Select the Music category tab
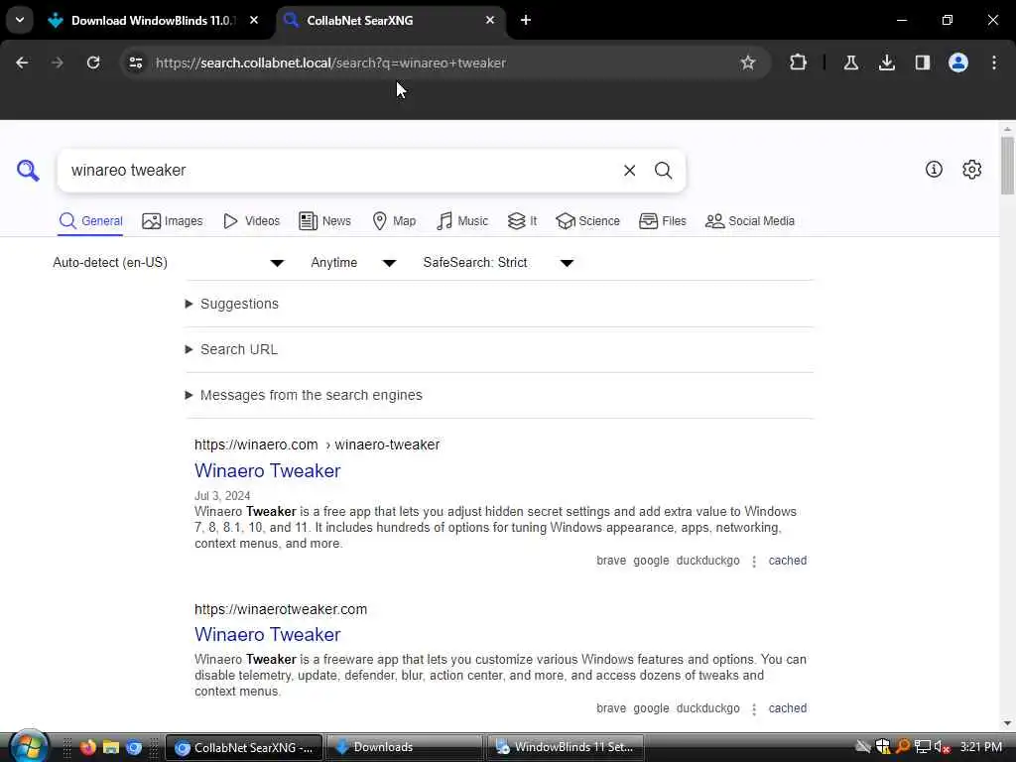The image size is (1016, 762). coord(462,221)
